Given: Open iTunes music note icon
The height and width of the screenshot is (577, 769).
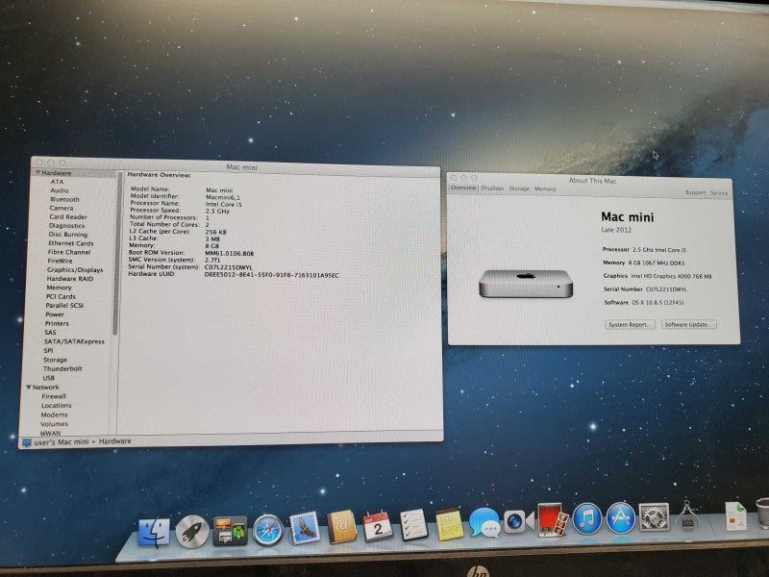Looking at the screenshot, I should click(x=587, y=518).
